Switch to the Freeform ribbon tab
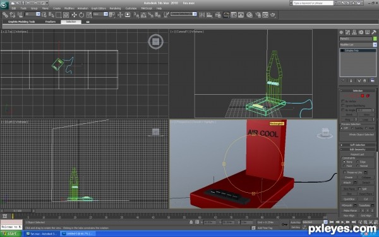Screen dimensions: 379x237 pos(51,21)
